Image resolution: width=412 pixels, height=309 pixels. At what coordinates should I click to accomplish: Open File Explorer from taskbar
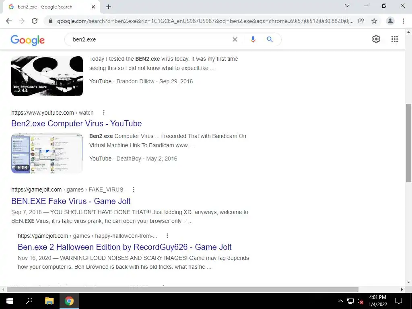pos(49,301)
